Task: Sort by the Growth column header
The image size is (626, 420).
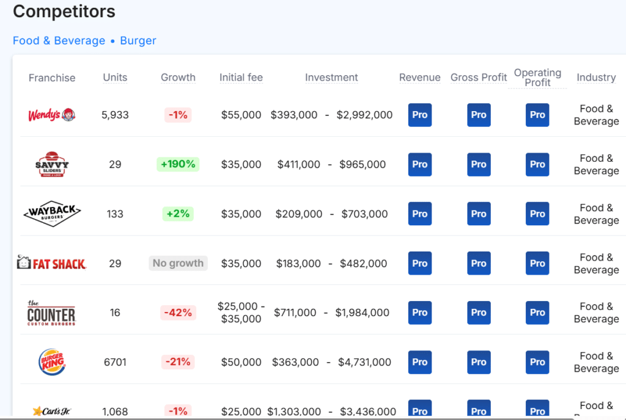Action: tap(178, 78)
